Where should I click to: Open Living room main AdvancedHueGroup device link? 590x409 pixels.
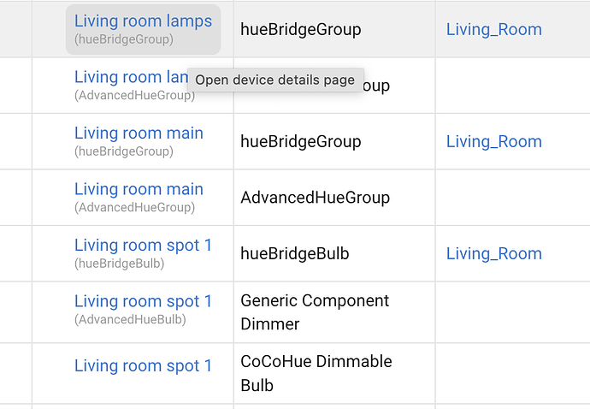[x=139, y=189]
